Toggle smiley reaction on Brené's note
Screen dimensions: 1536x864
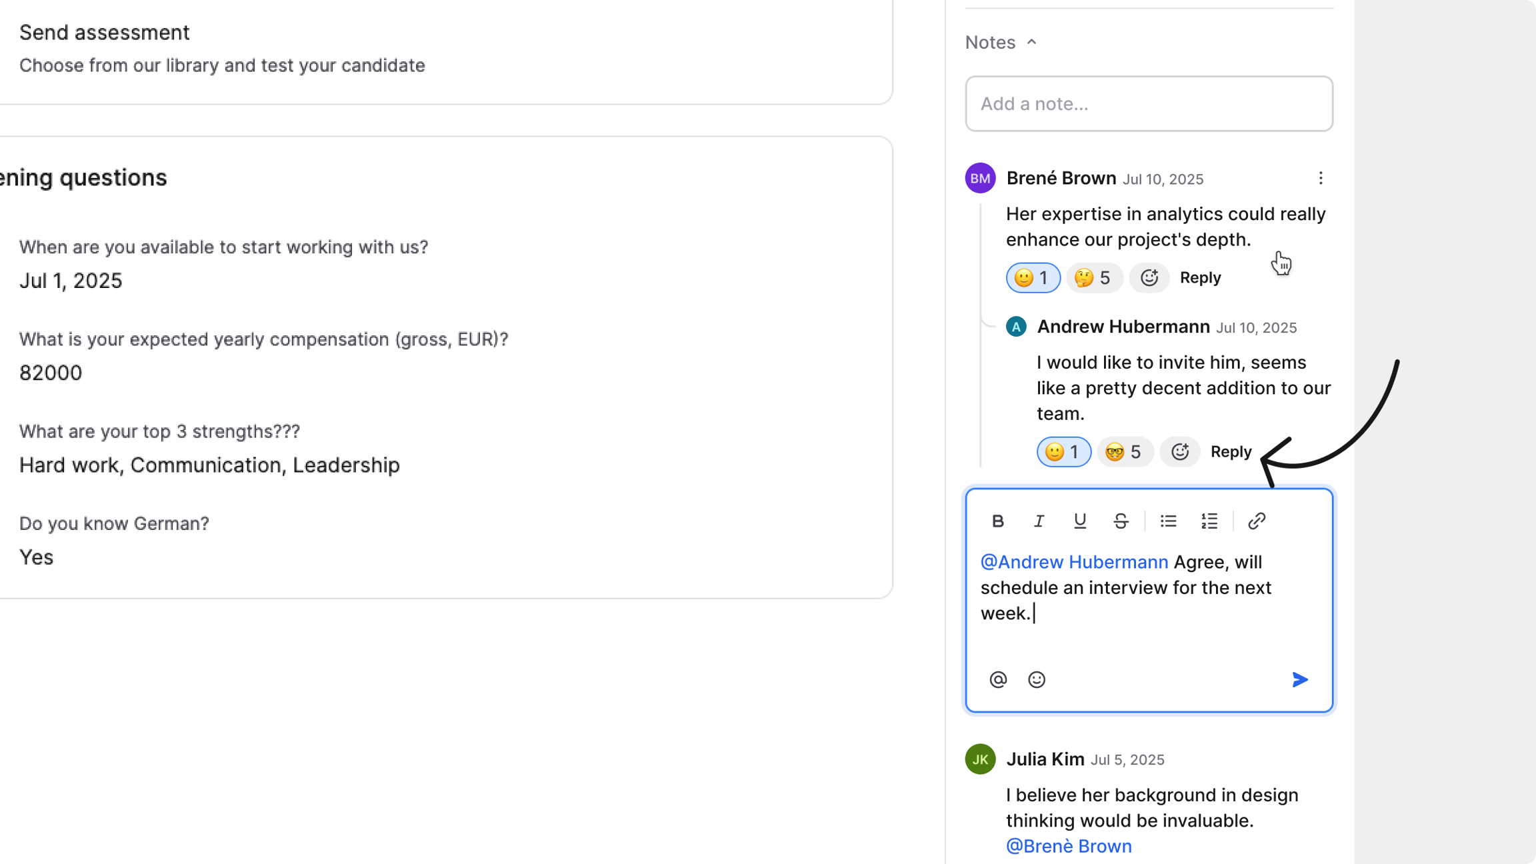[1033, 278]
